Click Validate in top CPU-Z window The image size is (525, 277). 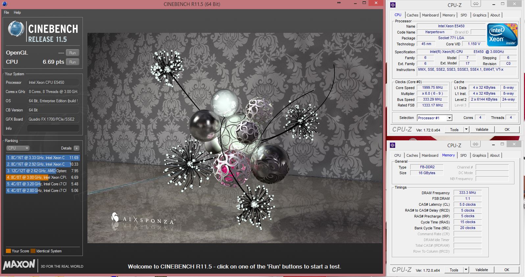point(482,130)
